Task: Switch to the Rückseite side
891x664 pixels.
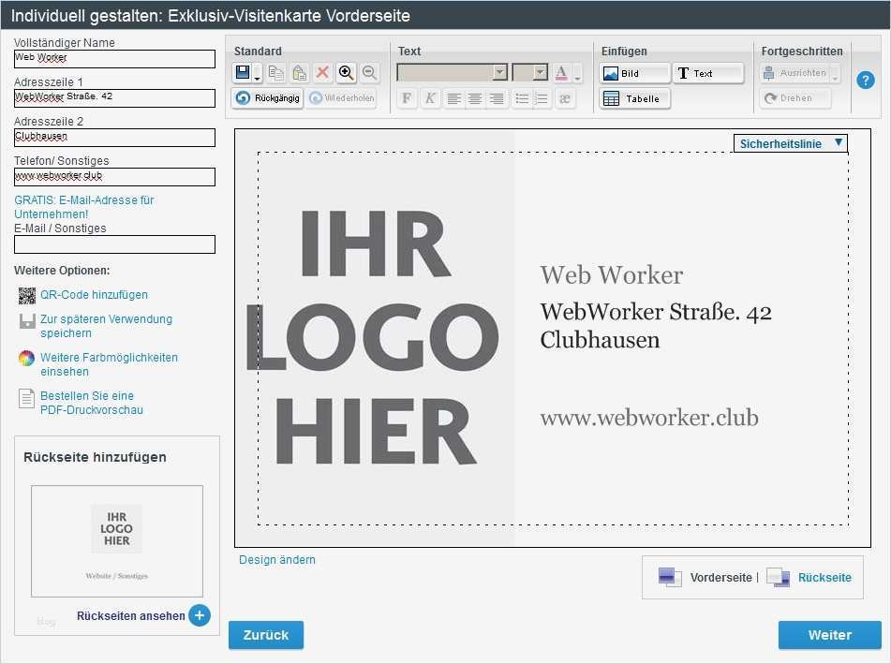Action: pos(824,577)
